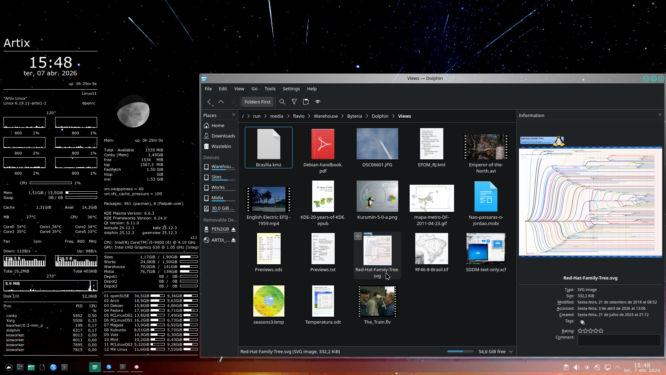Viewport: 666px width, 375px height.
Task: Select the DSC06601.JPG thumbnail
Action: pyautogui.click(x=377, y=144)
